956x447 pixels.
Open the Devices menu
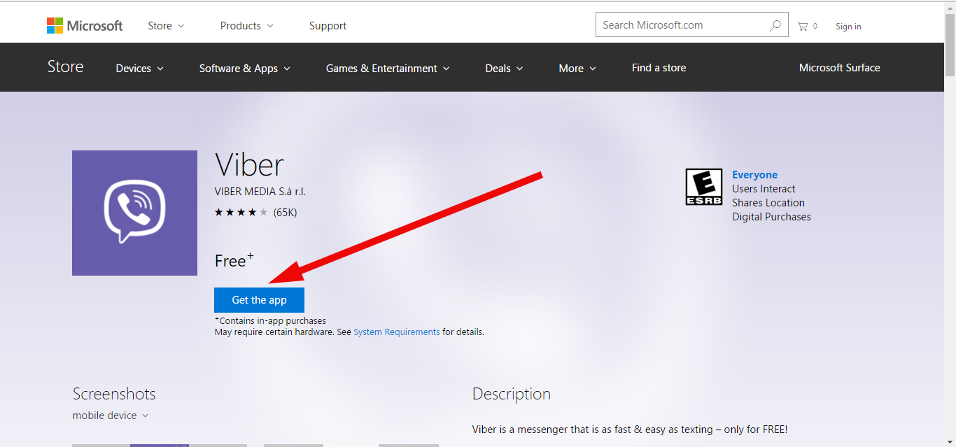click(139, 69)
